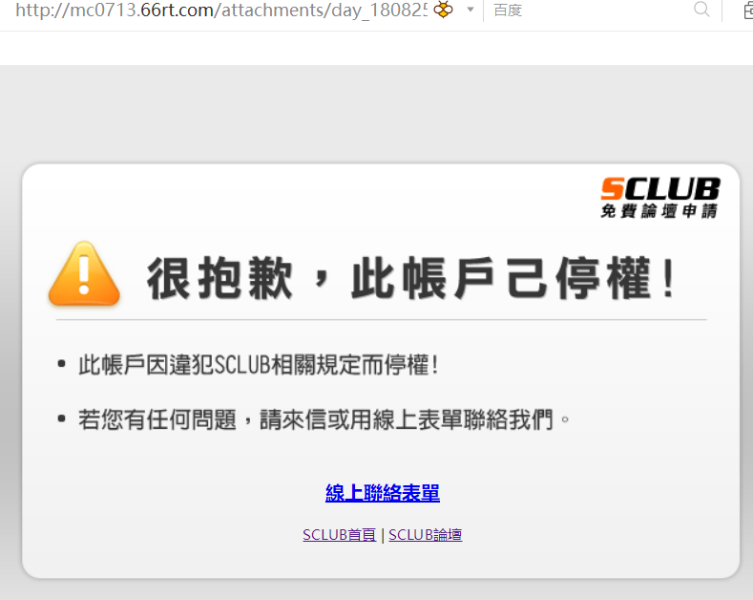Click the 很抱歉，此帳戶已停權 heading
Image resolution: width=753 pixels, height=600 pixels.
point(412,278)
